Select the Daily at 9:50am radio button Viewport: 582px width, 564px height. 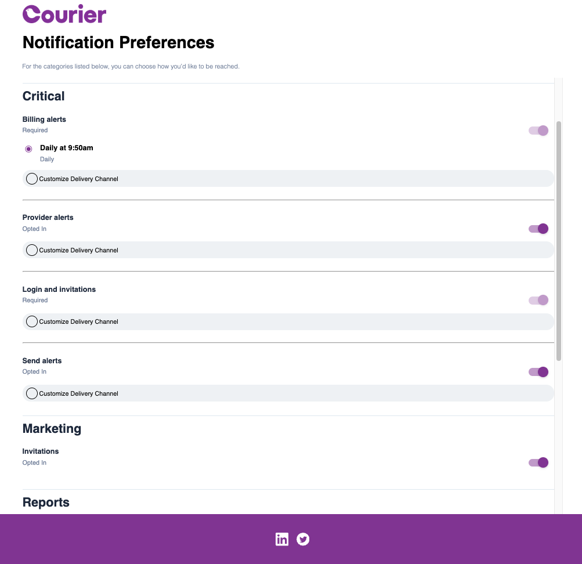tap(28, 149)
